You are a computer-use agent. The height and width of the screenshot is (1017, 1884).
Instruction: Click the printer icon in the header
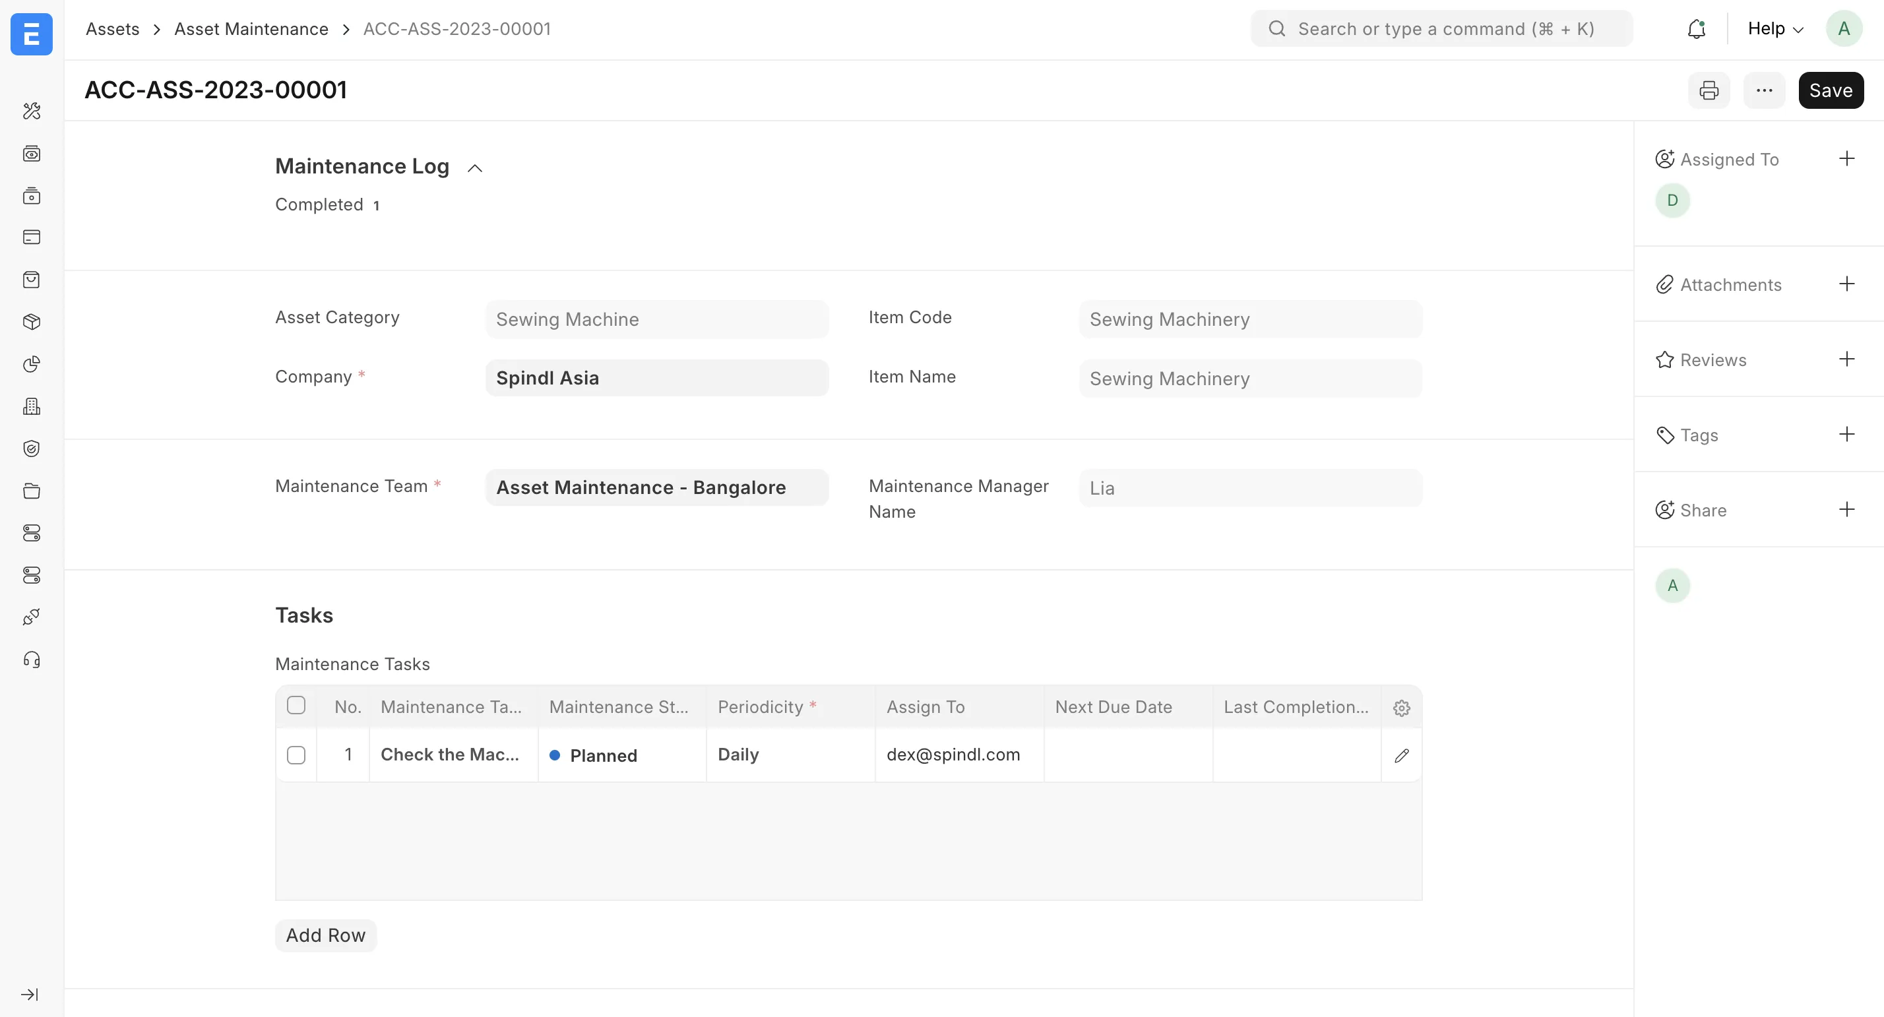click(x=1709, y=90)
